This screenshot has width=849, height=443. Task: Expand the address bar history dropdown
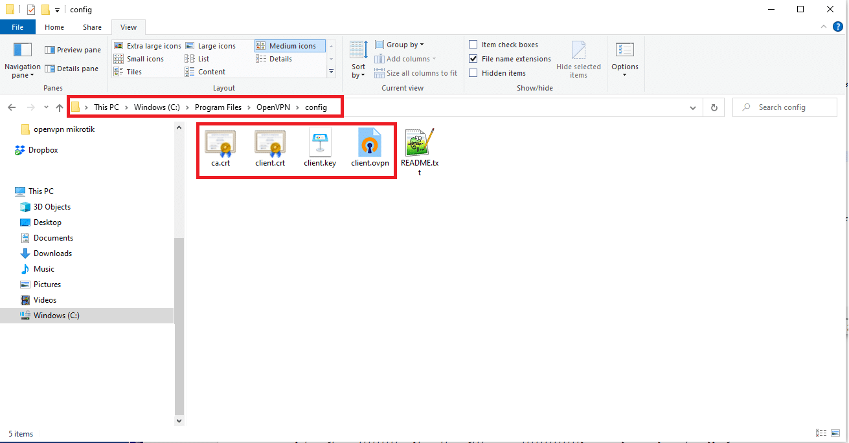[x=693, y=107]
